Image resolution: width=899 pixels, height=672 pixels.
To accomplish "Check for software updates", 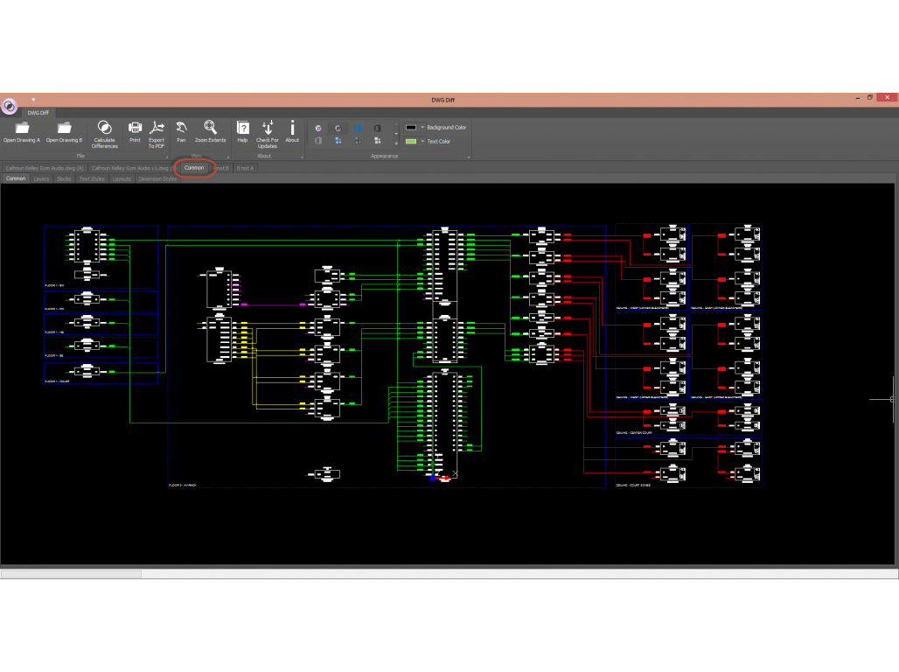I will (268, 135).
